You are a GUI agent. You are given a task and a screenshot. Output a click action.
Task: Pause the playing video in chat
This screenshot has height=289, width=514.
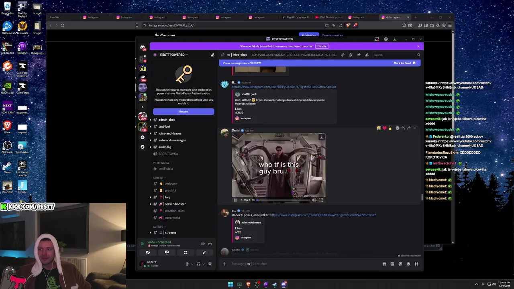pyautogui.click(x=235, y=200)
